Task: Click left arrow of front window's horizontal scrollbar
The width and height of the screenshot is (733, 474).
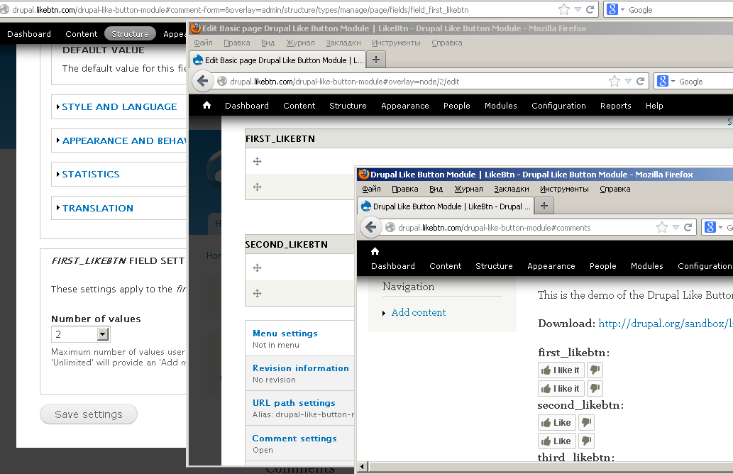Action: click(x=363, y=466)
